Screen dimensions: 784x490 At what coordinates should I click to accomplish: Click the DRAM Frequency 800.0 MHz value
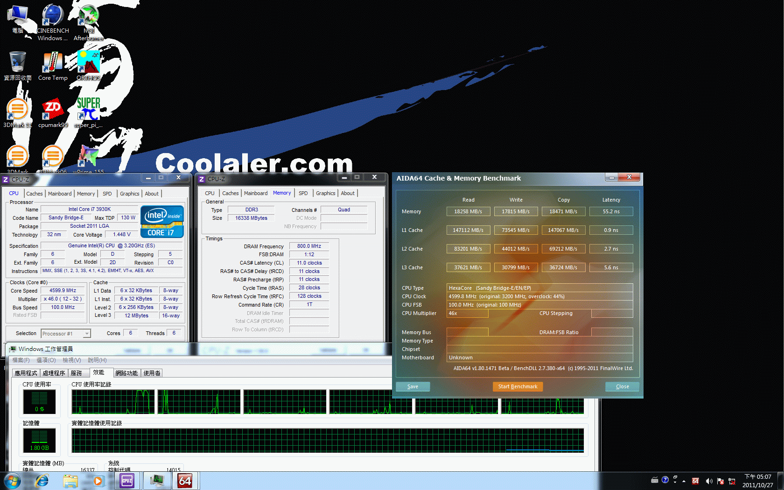tap(309, 246)
